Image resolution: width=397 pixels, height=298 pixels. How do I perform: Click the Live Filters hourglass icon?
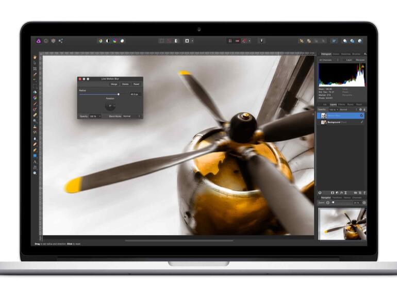point(345,193)
